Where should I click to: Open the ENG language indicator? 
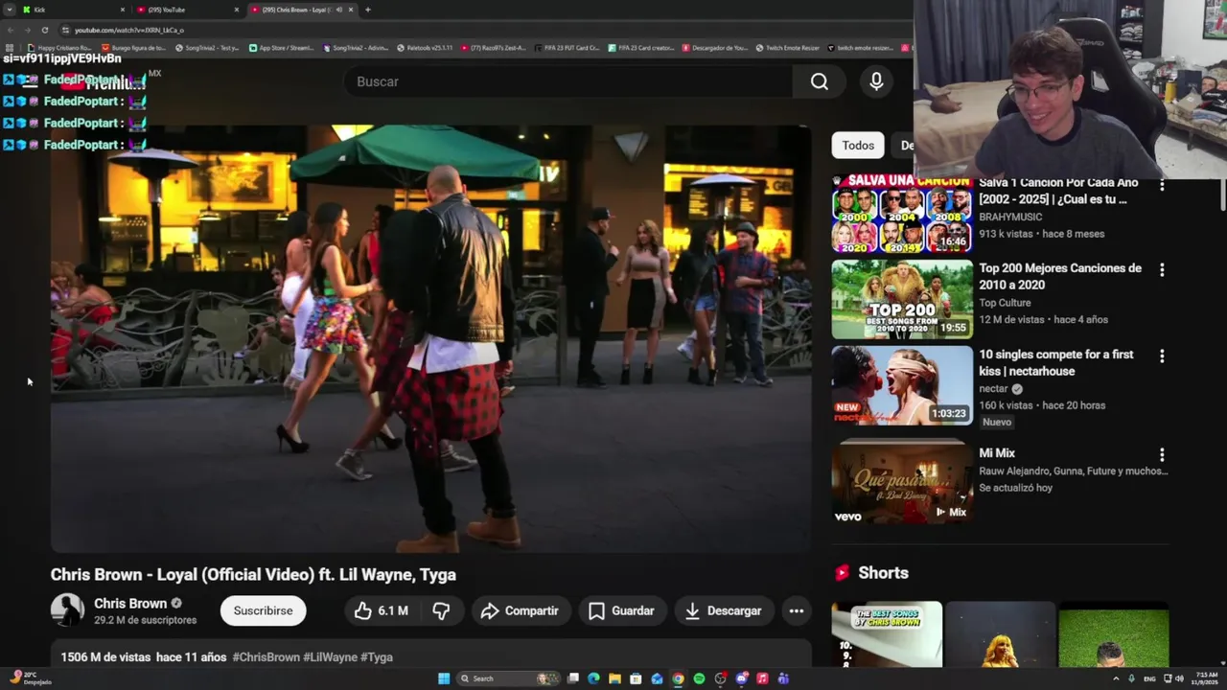pyautogui.click(x=1149, y=678)
